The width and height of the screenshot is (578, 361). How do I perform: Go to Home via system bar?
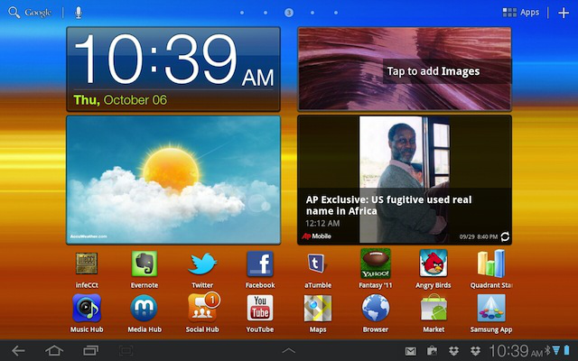click(x=54, y=351)
